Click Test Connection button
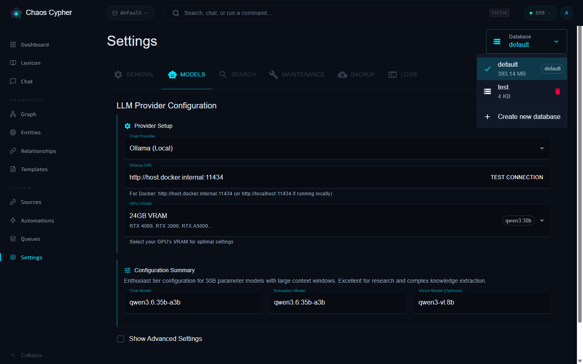The height and width of the screenshot is (364, 583). tap(517, 177)
